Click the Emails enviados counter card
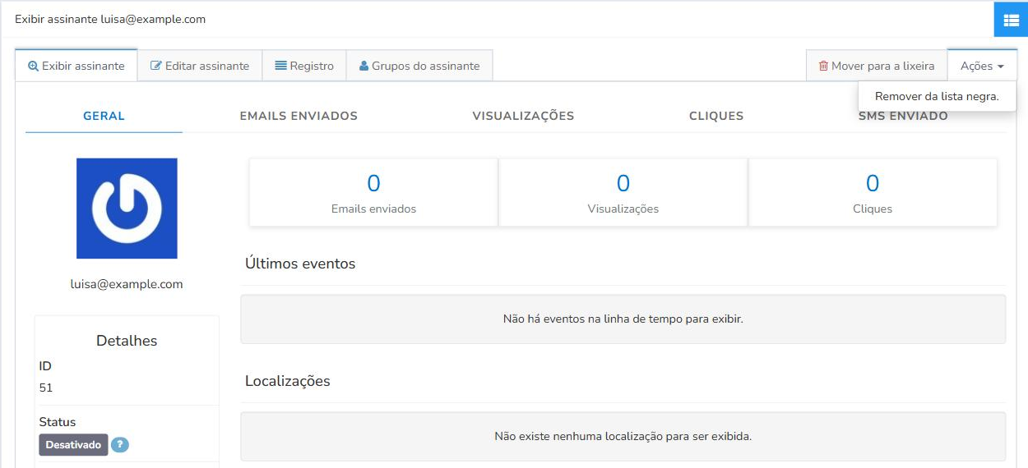Viewport: 1028px width, 468px height. pyautogui.click(x=373, y=192)
